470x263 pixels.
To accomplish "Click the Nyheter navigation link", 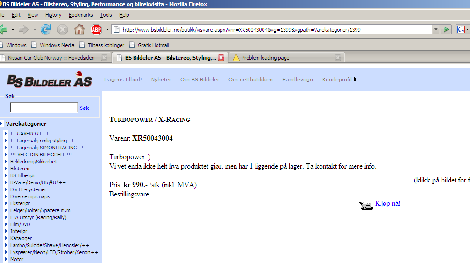I will (x=161, y=80).
